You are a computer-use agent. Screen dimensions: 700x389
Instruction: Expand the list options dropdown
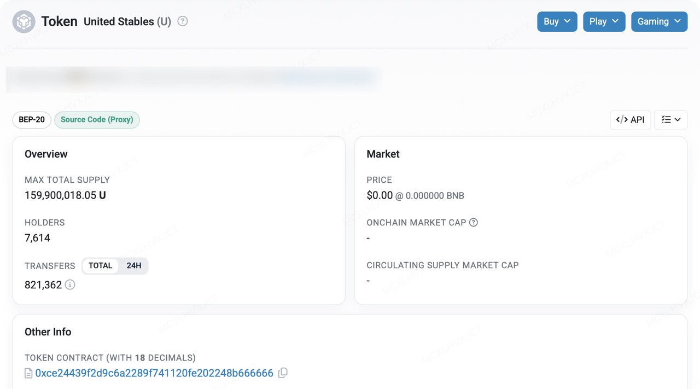pos(670,120)
